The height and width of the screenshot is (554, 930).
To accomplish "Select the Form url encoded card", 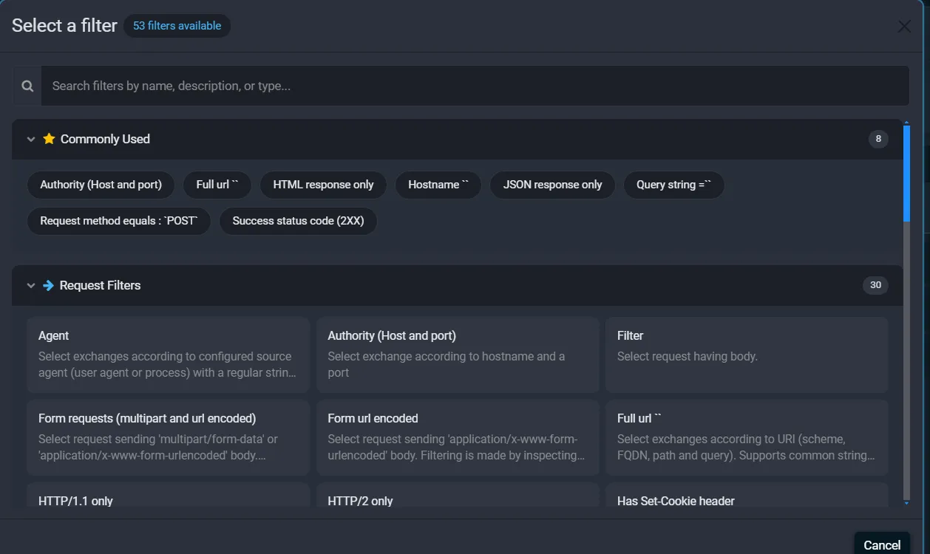I will (x=458, y=437).
